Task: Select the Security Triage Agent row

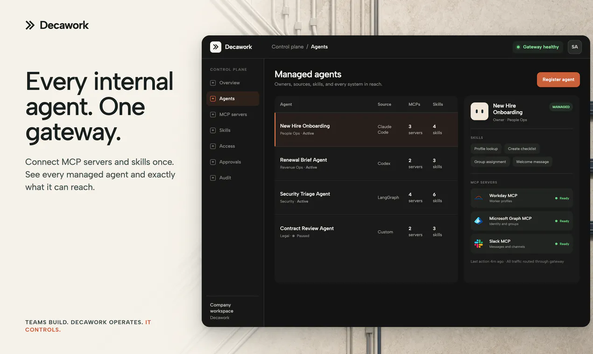Action: (x=366, y=197)
